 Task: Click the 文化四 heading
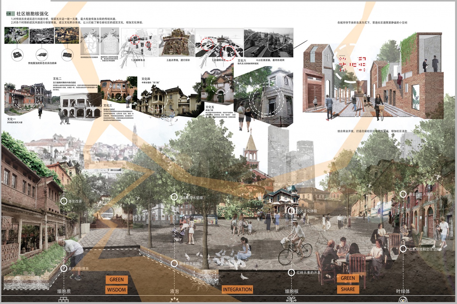[x=146, y=79]
